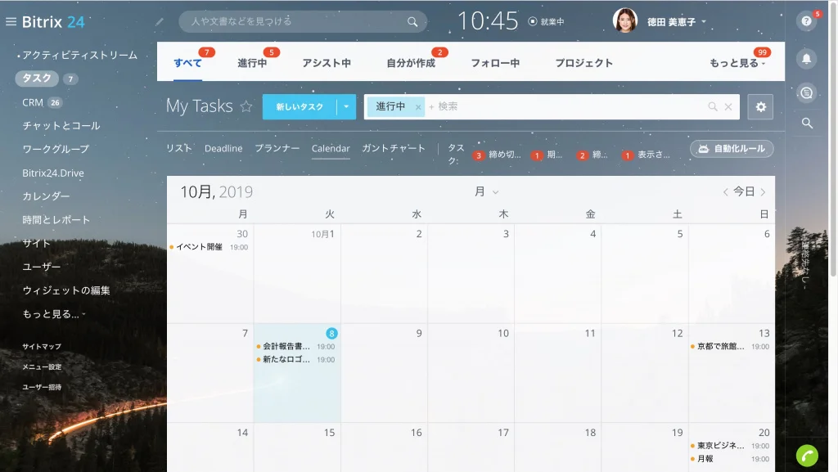Click the search icon in the right sidebar
This screenshot has height=472, width=838.
pyautogui.click(x=807, y=124)
